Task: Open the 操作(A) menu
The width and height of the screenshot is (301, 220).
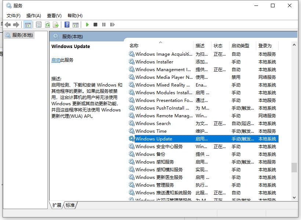Action: pos(33,15)
